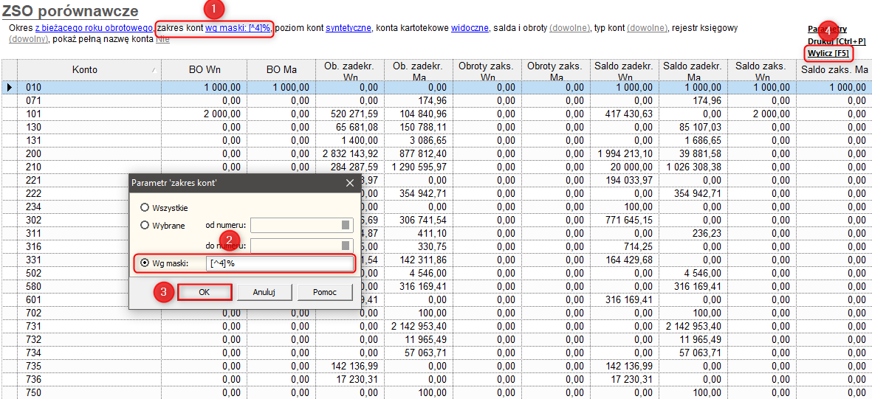Screen dimensions: 872x399
Task: Click into the Wg maski text field
Action: pyautogui.click(x=281, y=263)
